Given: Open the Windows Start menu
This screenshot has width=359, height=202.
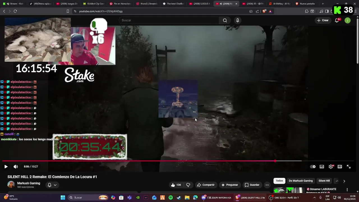Looking at the screenshot, I should (x=63, y=198).
